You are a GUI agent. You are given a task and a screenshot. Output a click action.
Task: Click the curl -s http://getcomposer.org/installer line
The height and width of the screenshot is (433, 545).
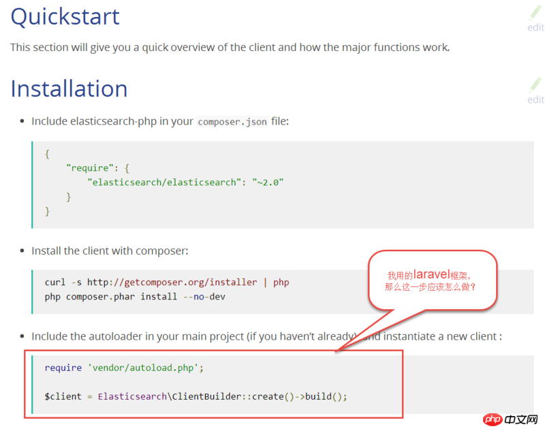(x=167, y=283)
